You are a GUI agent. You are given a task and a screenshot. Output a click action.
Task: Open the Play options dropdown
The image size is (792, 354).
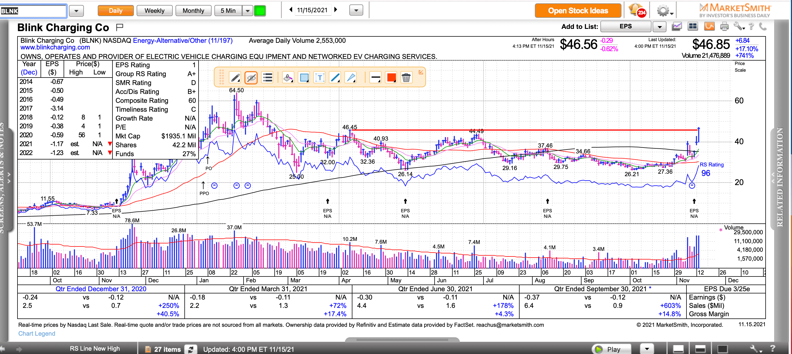647,349
